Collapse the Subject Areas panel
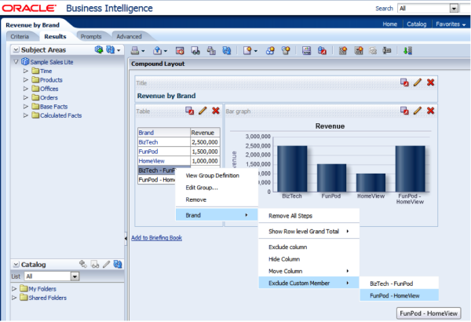Viewport: 471px width, 322px height. point(15,49)
